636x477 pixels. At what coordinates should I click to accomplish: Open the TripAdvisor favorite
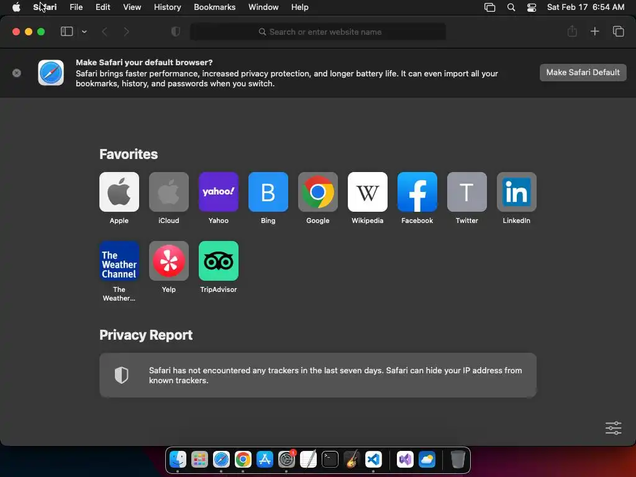218,261
